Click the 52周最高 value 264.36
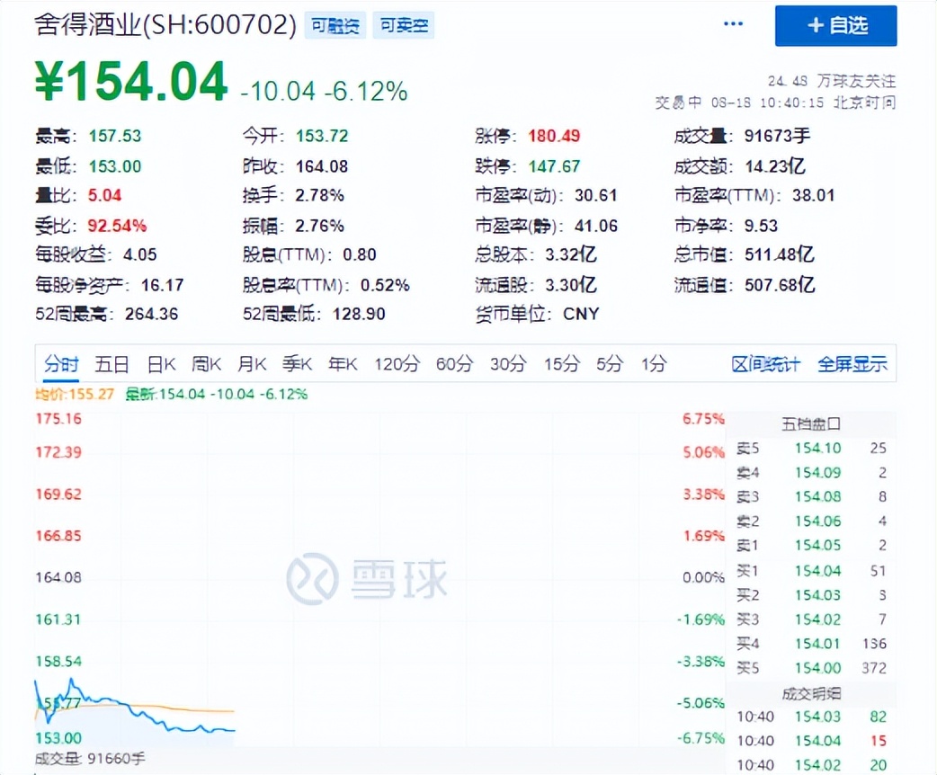 [x=151, y=314]
